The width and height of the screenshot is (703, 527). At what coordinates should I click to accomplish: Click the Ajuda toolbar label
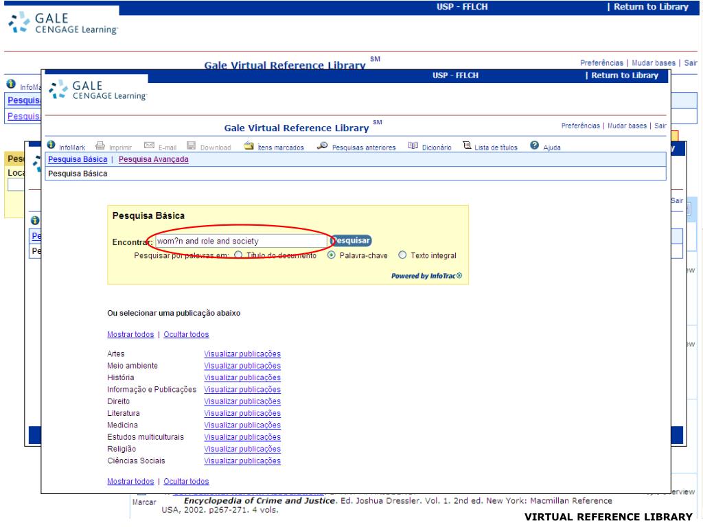point(552,148)
